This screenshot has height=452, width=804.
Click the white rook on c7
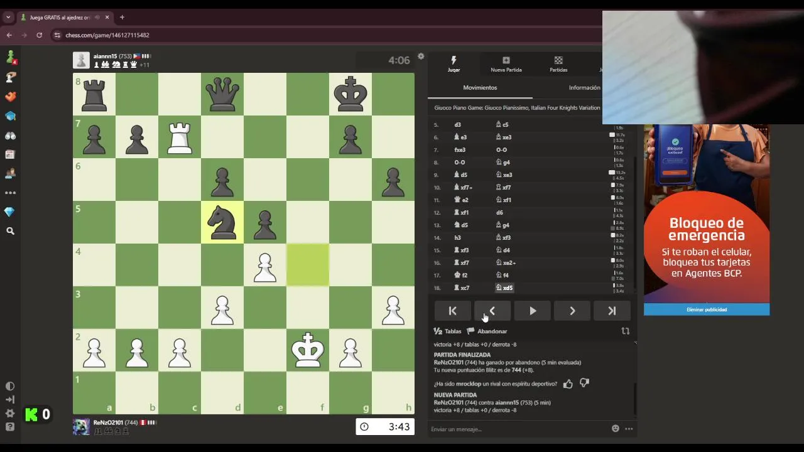point(180,137)
